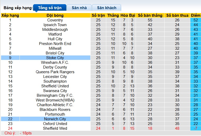201x136 pixels.
Task: Click the highlighted Stoke City row
Action: (x=55, y=58)
